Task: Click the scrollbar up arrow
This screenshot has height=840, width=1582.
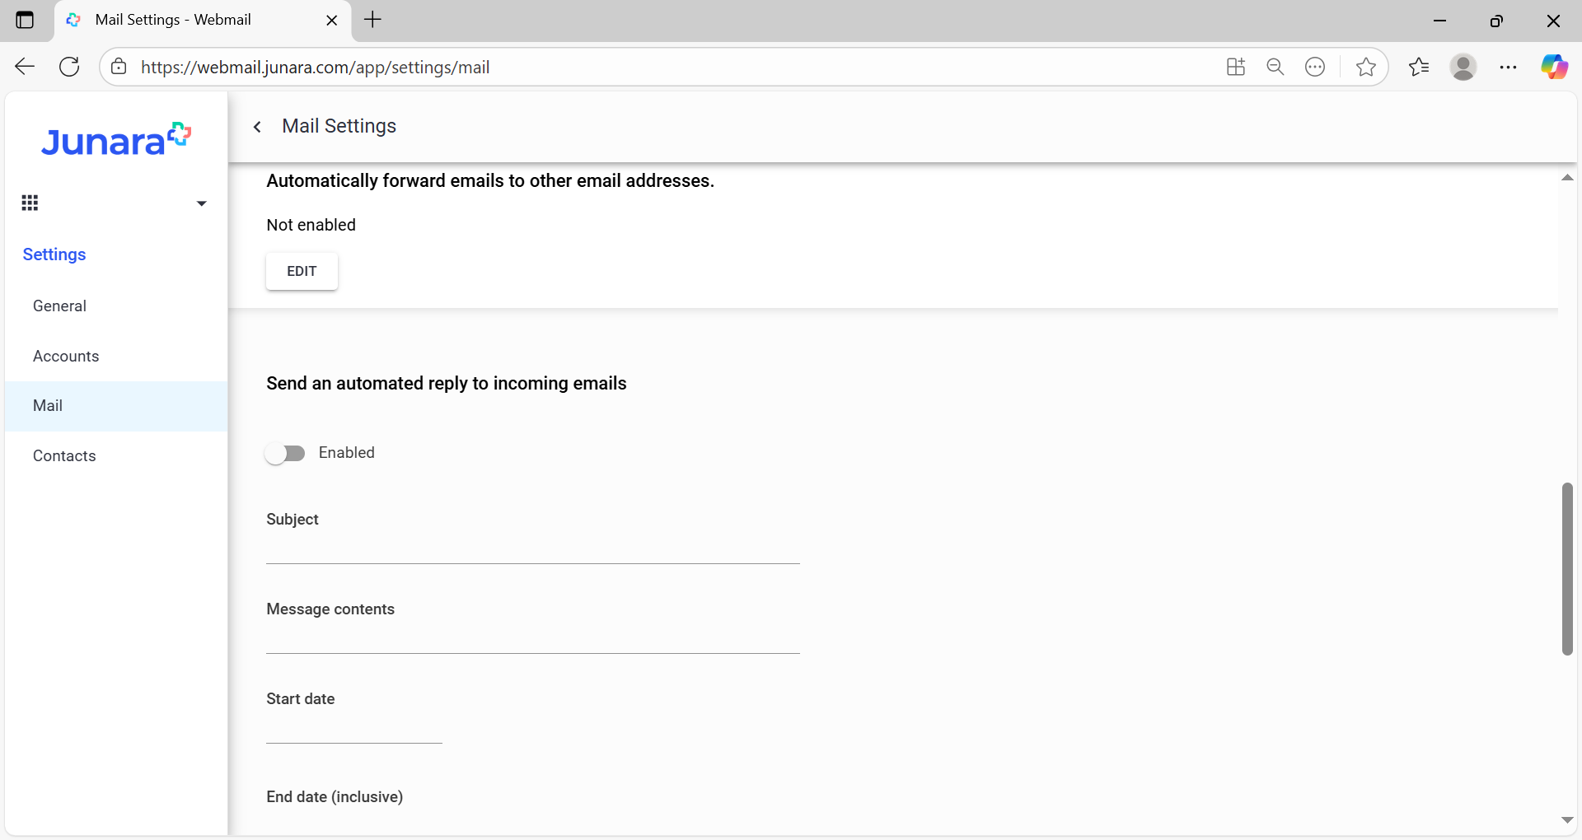Action: (x=1567, y=178)
